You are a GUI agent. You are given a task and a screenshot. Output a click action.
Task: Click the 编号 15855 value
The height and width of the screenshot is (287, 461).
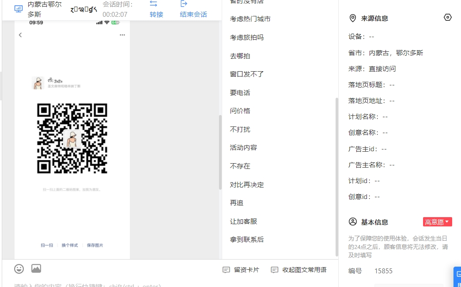(383, 271)
